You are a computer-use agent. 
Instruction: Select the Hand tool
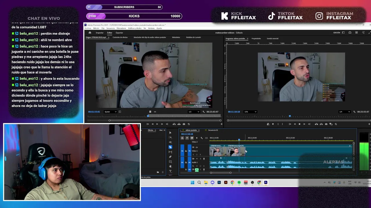click(x=170, y=166)
